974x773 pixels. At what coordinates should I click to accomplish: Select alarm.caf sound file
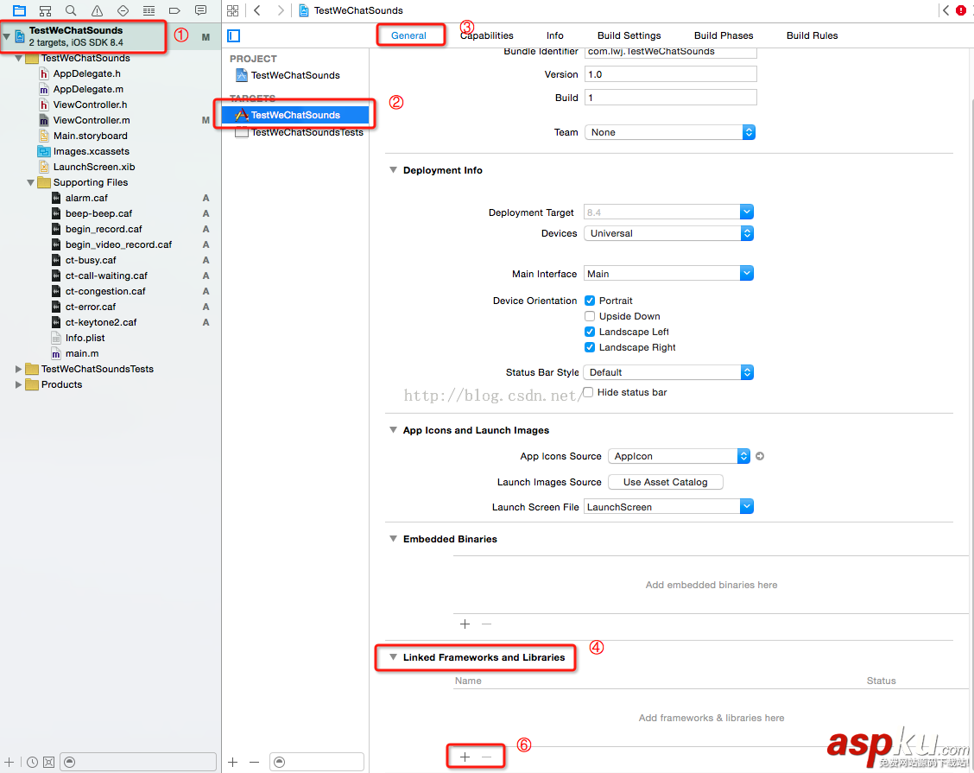click(86, 198)
